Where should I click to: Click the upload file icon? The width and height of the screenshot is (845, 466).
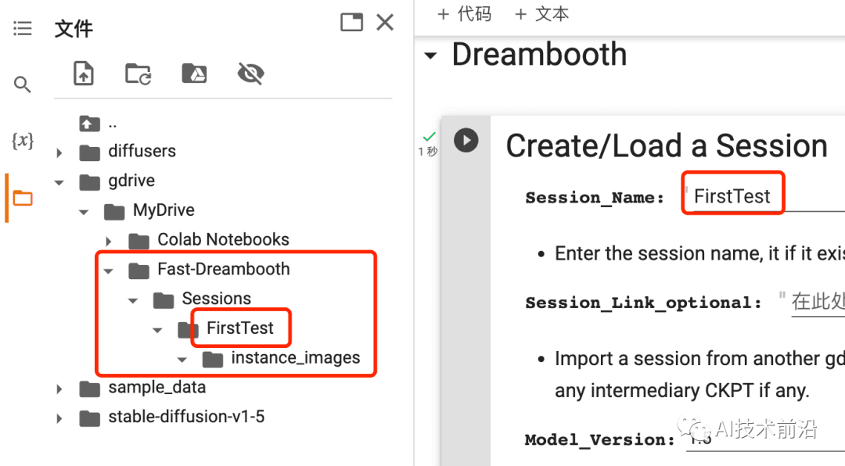pyautogui.click(x=83, y=73)
